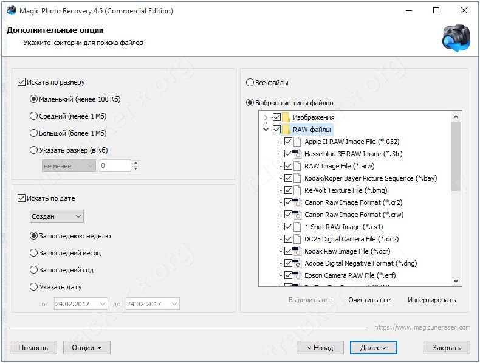Click the Adobe Digital Negative Format icon
The width and height of the screenshot is (480, 363).
(297, 263)
